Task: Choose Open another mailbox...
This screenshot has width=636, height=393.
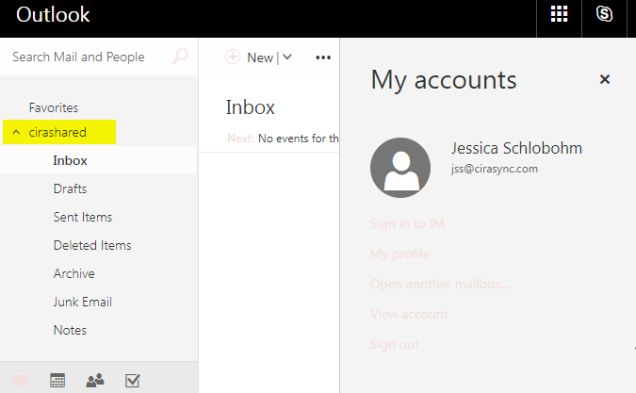Action: tap(440, 284)
